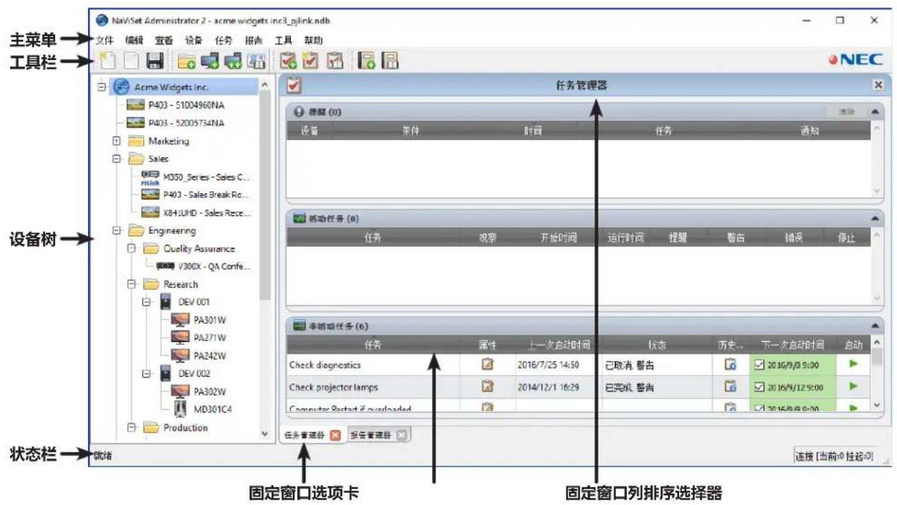The image size is (897, 505).
Task: Click the device properties toolbar icon
Action: pyautogui.click(x=257, y=62)
